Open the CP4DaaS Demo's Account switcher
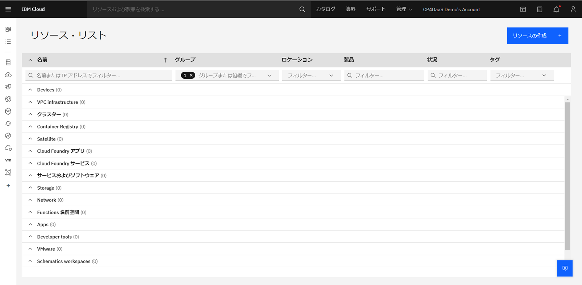This screenshot has height=285, width=582. tap(451, 9)
